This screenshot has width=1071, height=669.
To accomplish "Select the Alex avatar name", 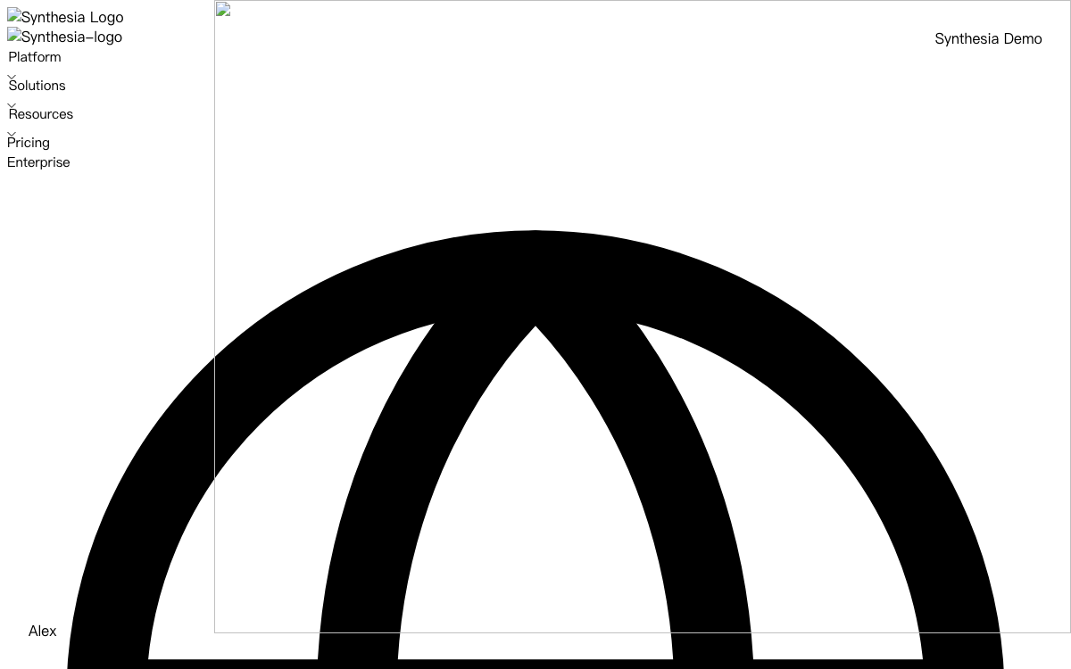I will pyautogui.click(x=42, y=631).
